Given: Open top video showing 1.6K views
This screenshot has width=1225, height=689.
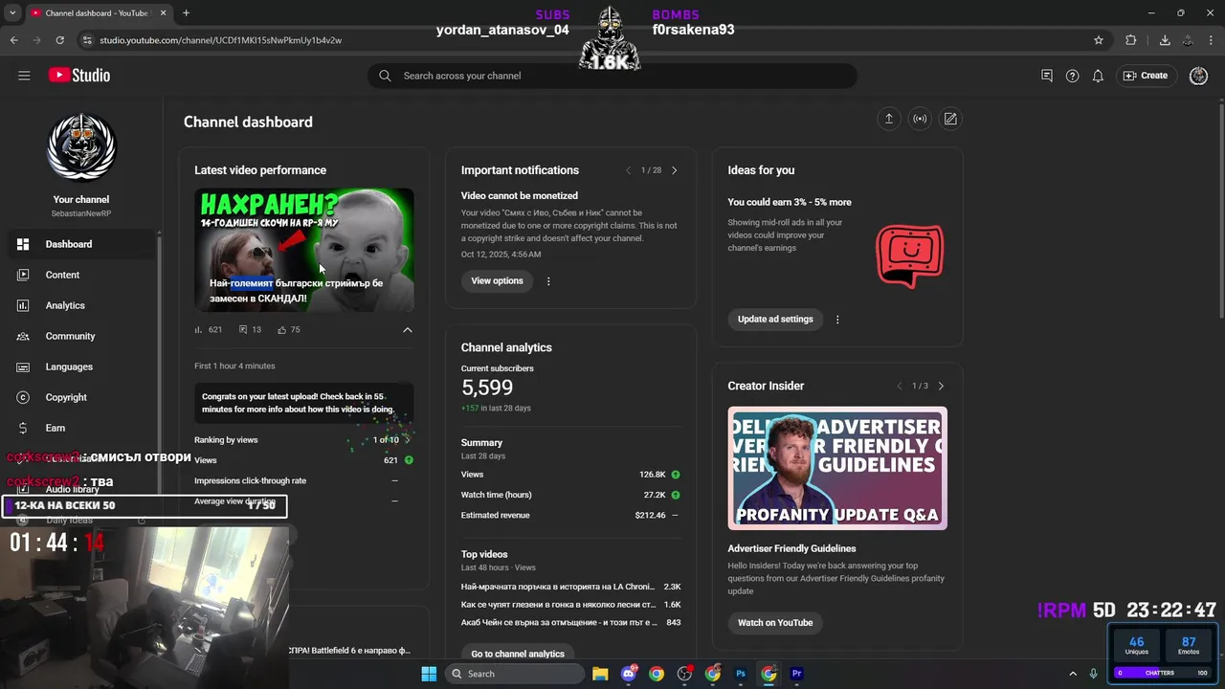Looking at the screenshot, I should pyautogui.click(x=570, y=605).
